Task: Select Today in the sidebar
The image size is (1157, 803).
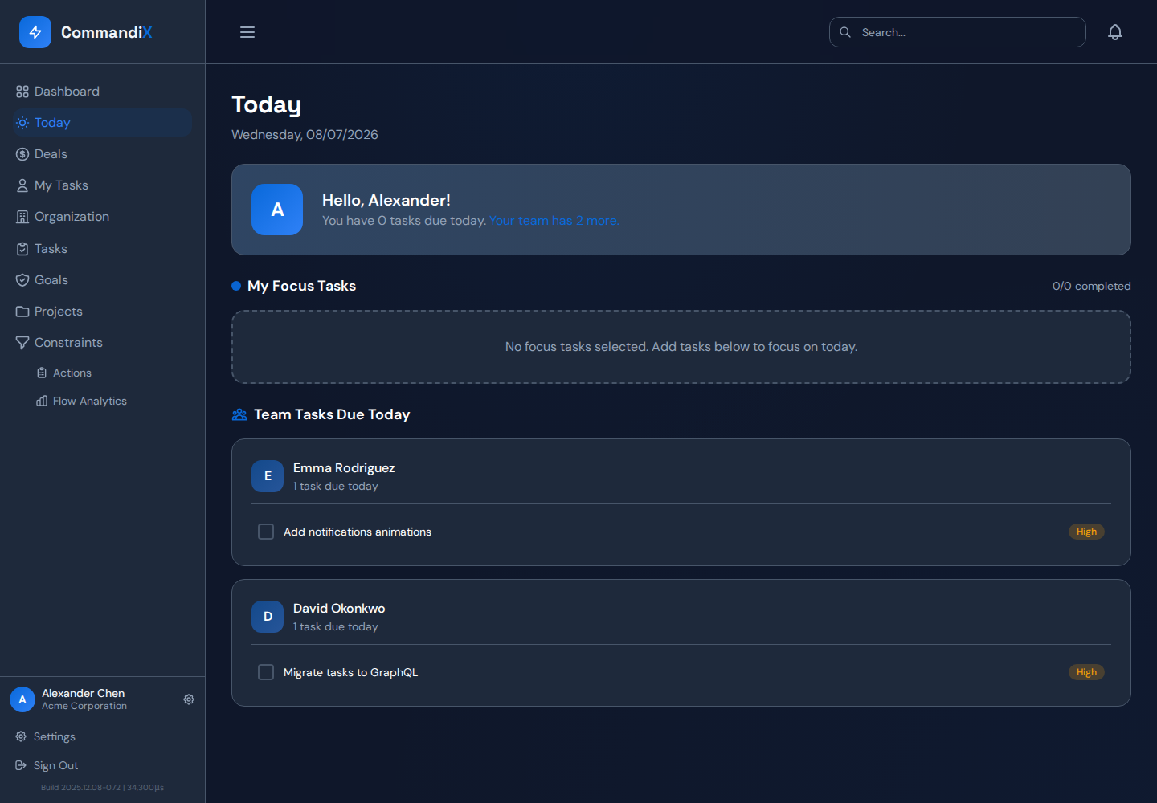Action: pos(103,123)
